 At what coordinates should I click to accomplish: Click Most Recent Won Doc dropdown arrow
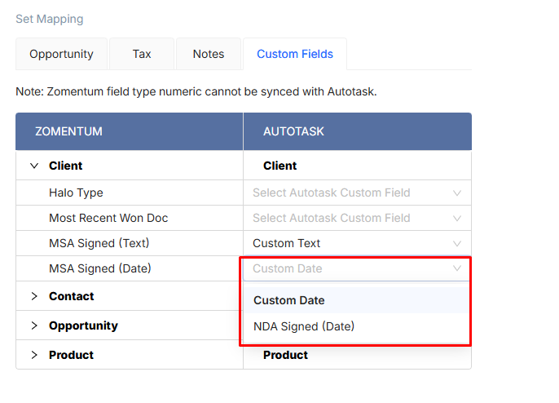pos(457,219)
